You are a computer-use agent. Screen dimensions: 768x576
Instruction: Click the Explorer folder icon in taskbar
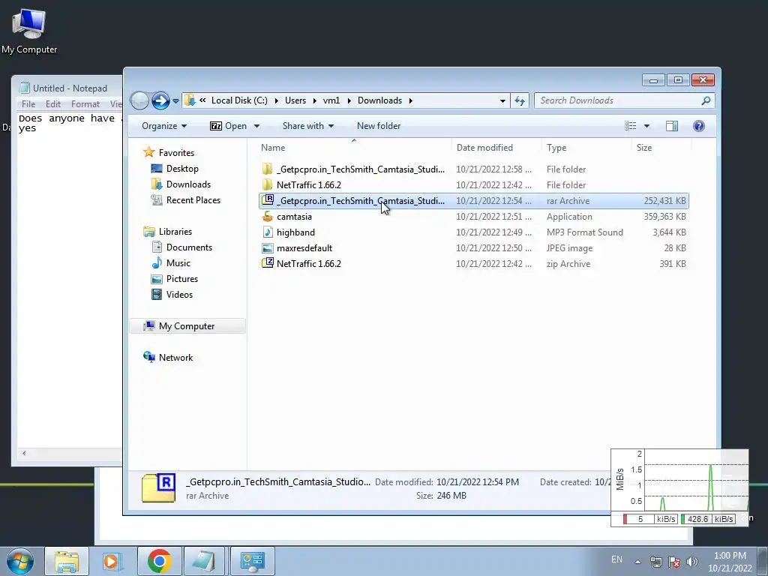click(x=67, y=561)
